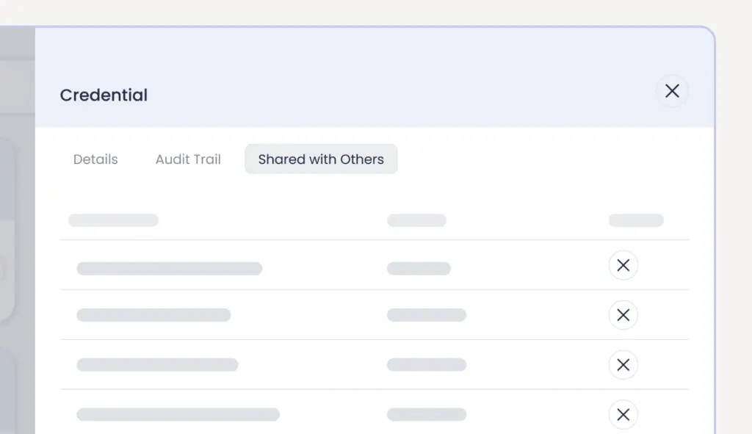Click the Credential panel title

click(x=104, y=95)
